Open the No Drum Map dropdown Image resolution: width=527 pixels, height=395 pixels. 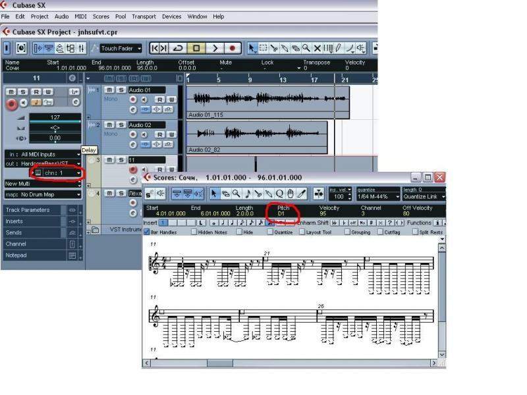click(43, 194)
